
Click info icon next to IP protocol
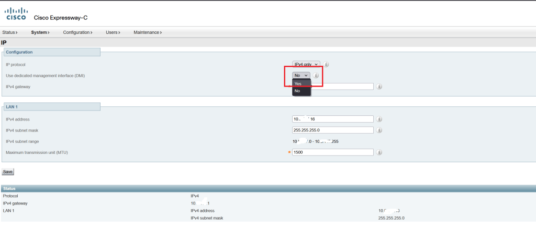pyautogui.click(x=326, y=65)
